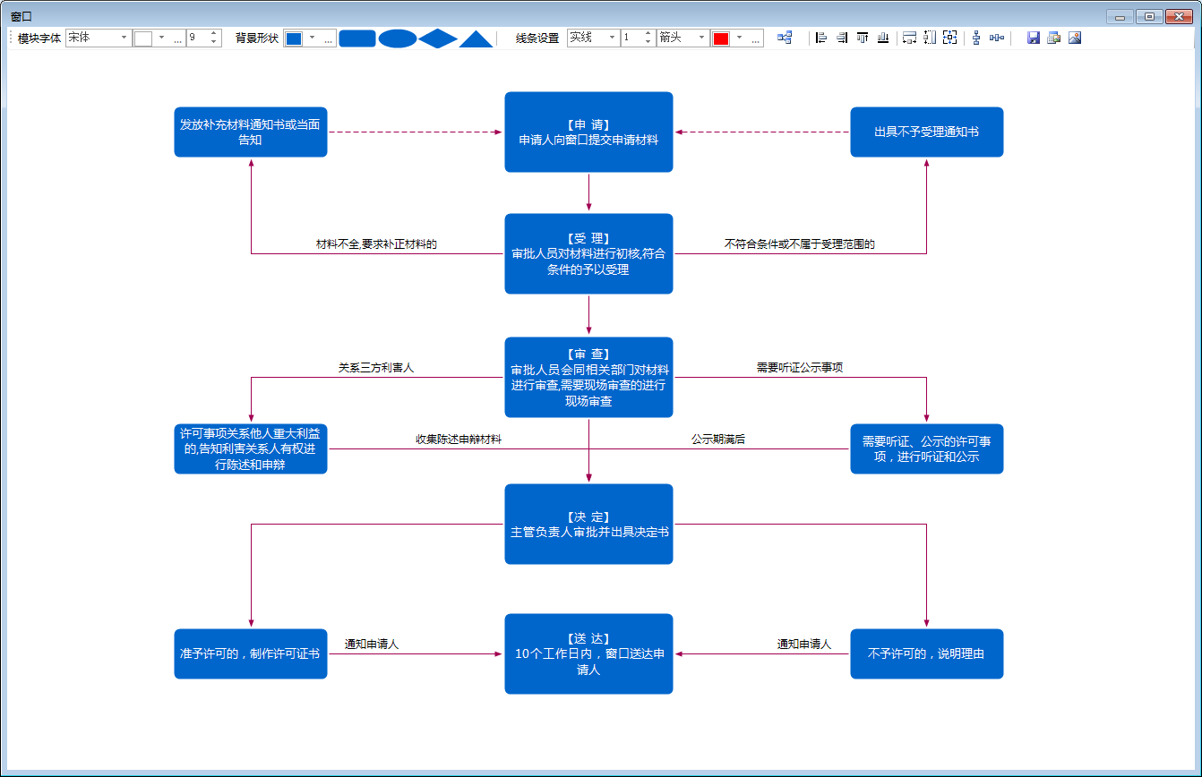Select the 出具不予受理通知书 module
1202x777 pixels.
927,132
